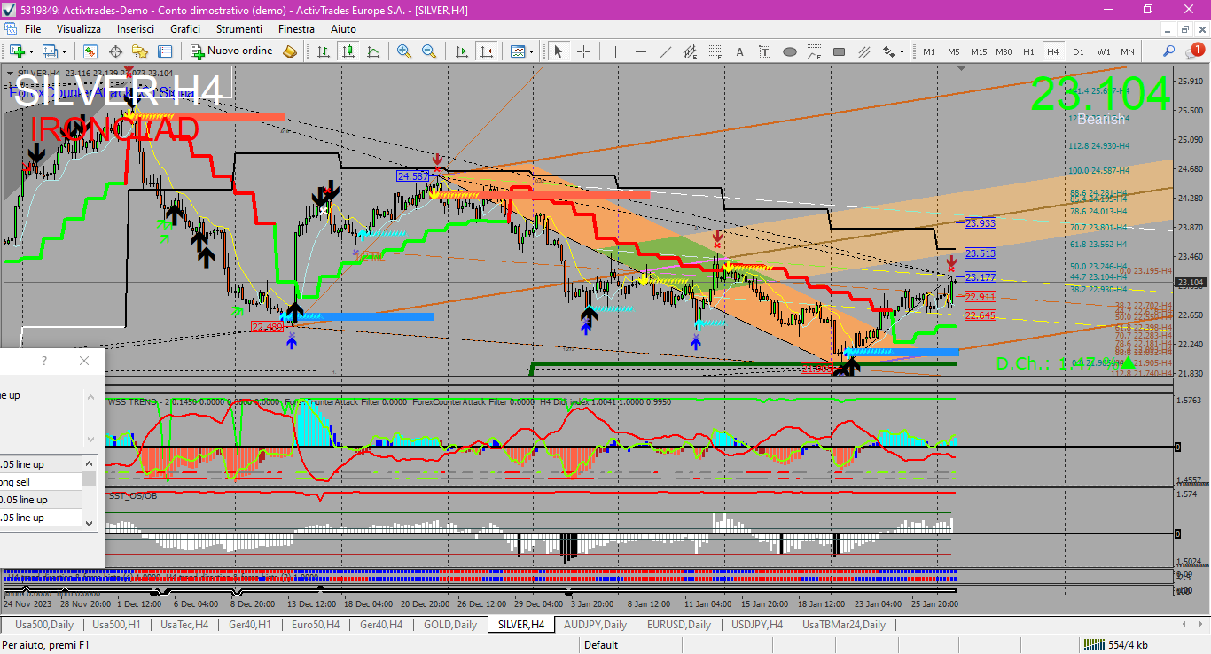Select the text A tool

(x=739, y=51)
